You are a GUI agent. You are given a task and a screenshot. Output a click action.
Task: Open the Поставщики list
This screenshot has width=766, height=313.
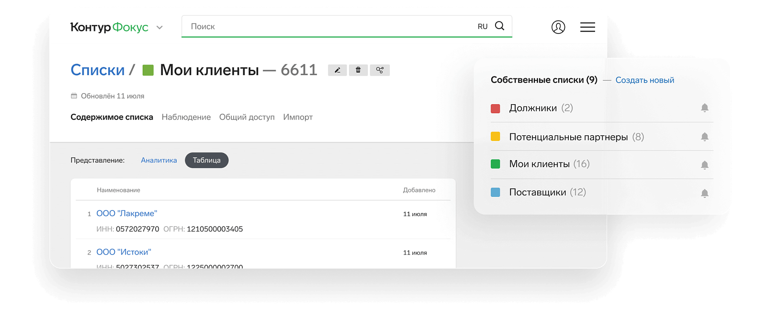(x=538, y=192)
